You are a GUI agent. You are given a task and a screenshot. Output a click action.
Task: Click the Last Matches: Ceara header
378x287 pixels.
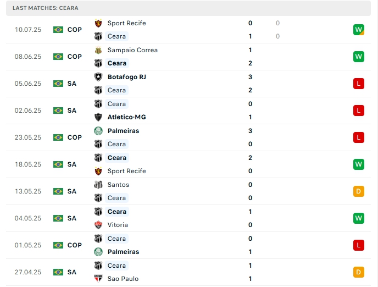tap(46, 8)
